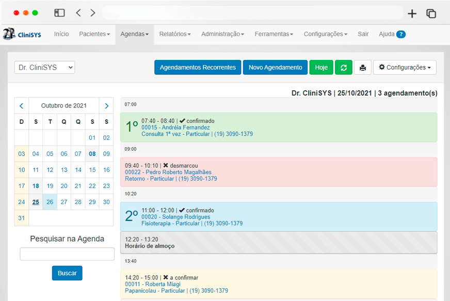Select day 15 in the calendar
450x301 pixels.
pos(92,170)
